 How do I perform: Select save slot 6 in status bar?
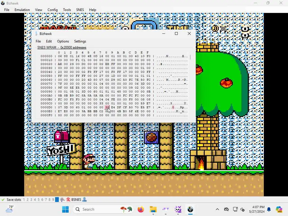[x=42, y=200]
